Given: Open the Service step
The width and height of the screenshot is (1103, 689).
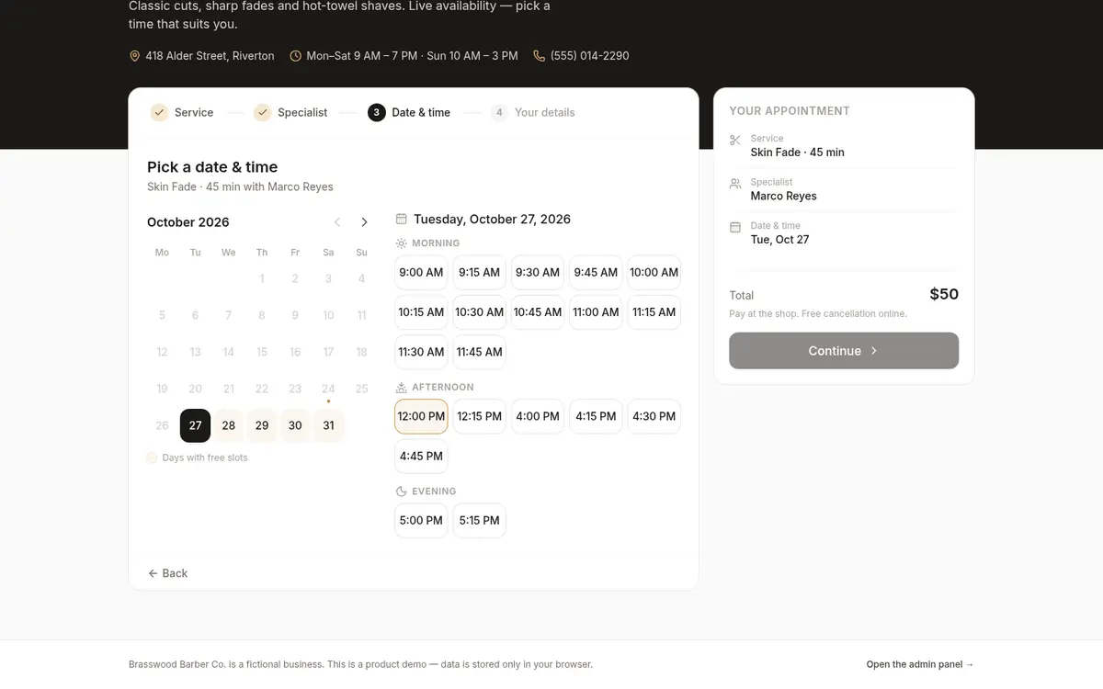Looking at the screenshot, I should coord(182,112).
